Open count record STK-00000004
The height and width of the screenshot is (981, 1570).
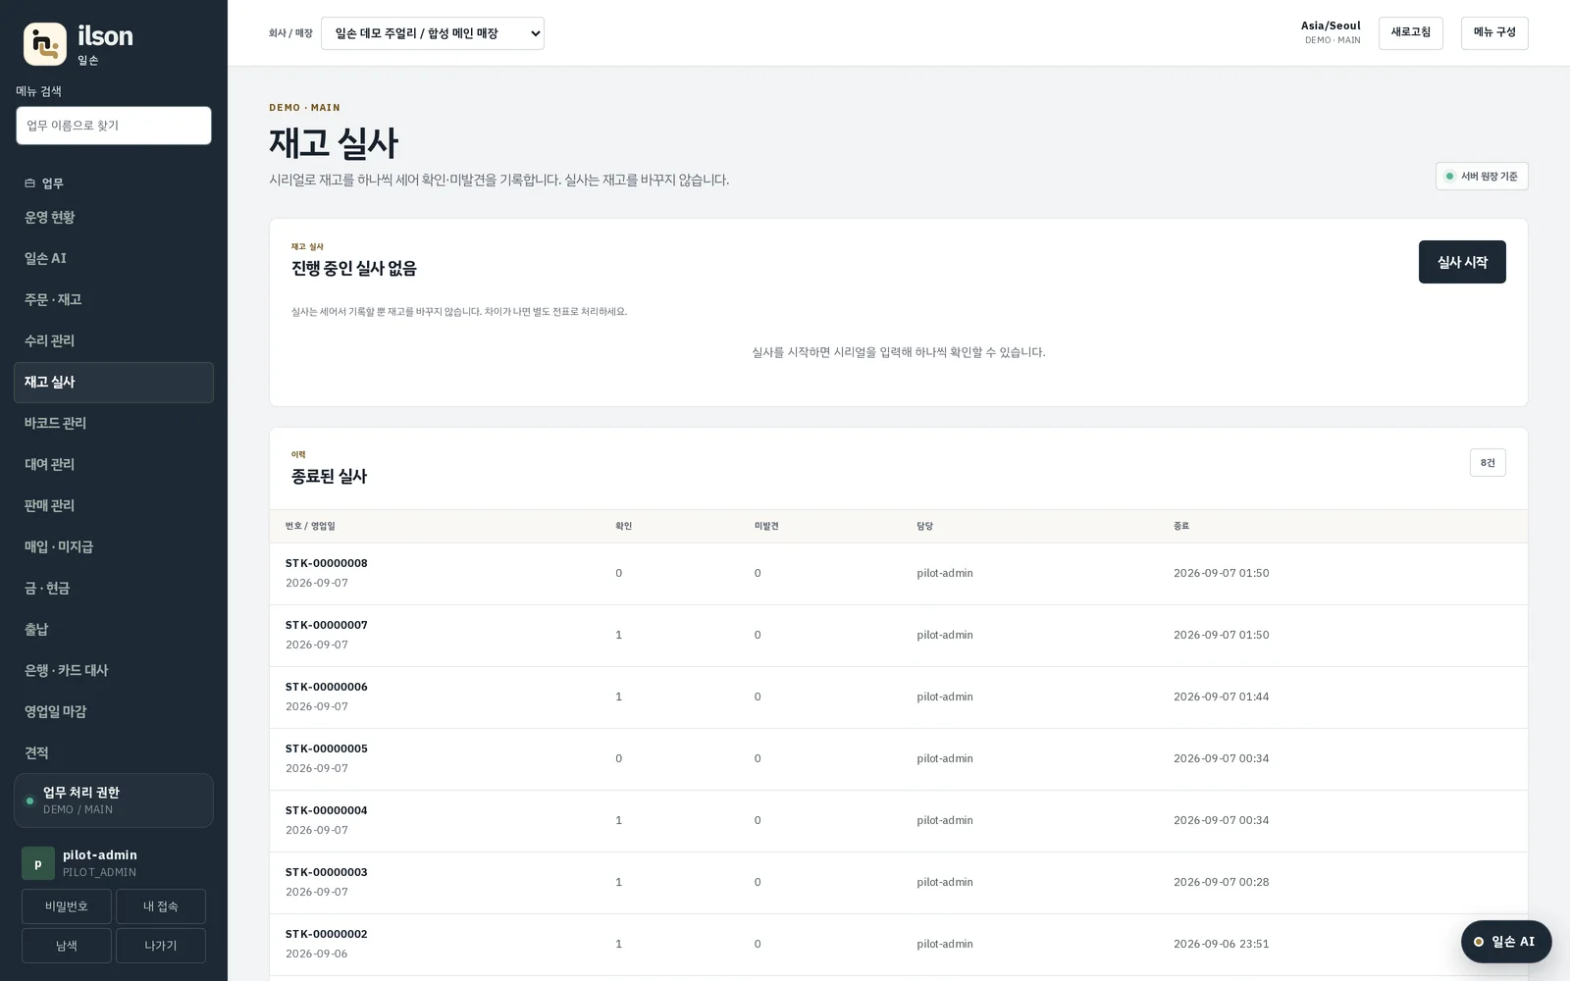[x=899, y=821]
